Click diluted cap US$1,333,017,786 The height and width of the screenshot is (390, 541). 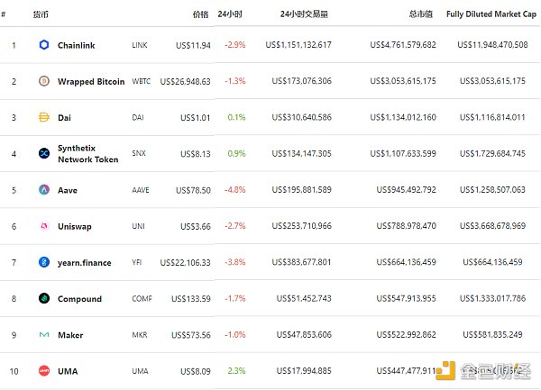492,298
